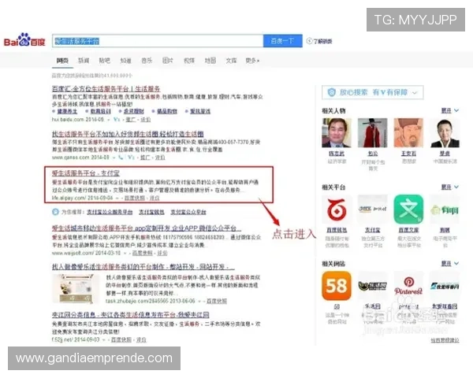Switch to the 网页 tab
Viewport: 473px width, 378px height.
pos(62,61)
